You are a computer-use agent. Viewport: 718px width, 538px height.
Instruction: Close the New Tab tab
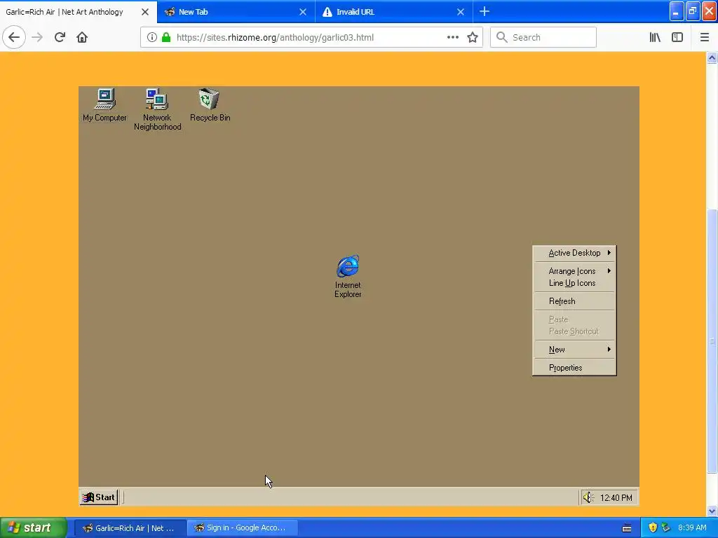pyautogui.click(x=303, y=12)
